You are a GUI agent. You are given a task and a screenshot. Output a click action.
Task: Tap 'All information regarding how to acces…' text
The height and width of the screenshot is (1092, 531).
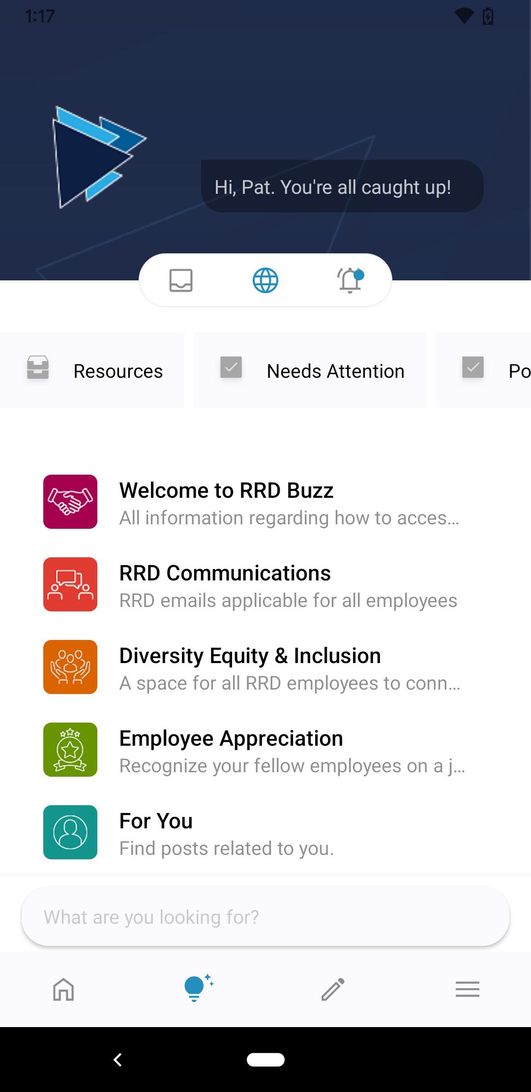pos(290,518)
